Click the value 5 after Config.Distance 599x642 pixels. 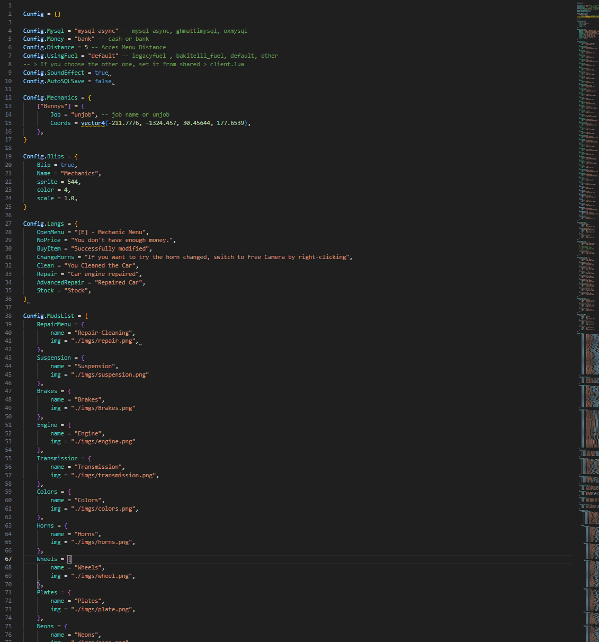coord(85,47)
